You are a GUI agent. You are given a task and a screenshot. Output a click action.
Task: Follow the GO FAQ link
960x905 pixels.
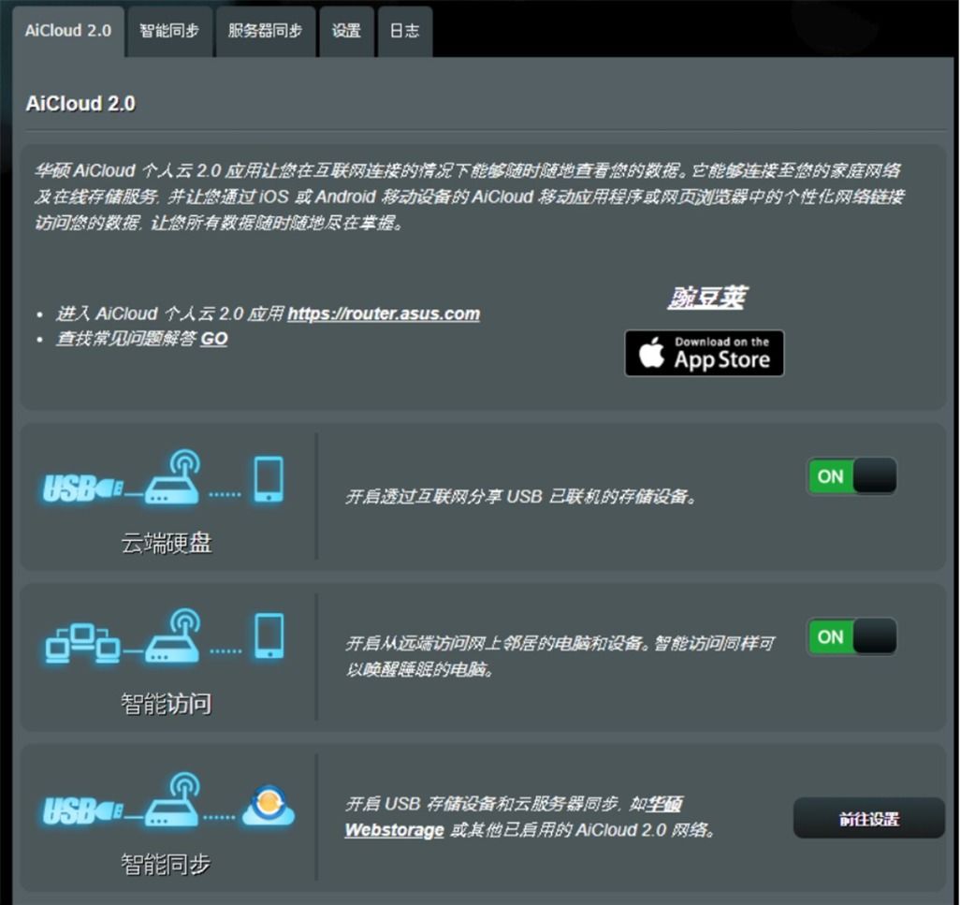(x=213, y=339)
